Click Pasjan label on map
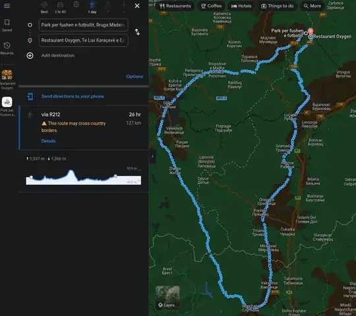The height and width of the screenshot is (316, 356). click(182, 144)
